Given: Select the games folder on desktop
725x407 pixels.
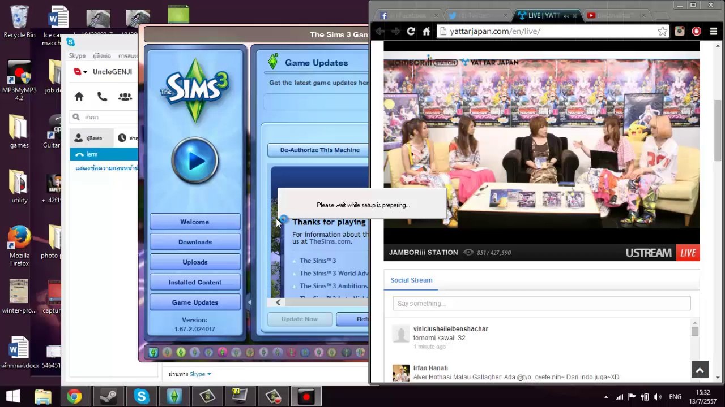Looking at the screenshot, I should click(x=19, y=131).
